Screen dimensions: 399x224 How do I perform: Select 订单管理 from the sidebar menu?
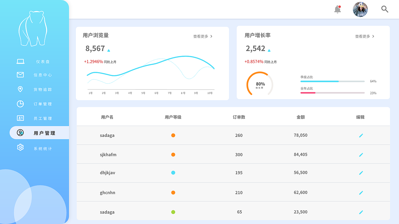click(44, 104)
